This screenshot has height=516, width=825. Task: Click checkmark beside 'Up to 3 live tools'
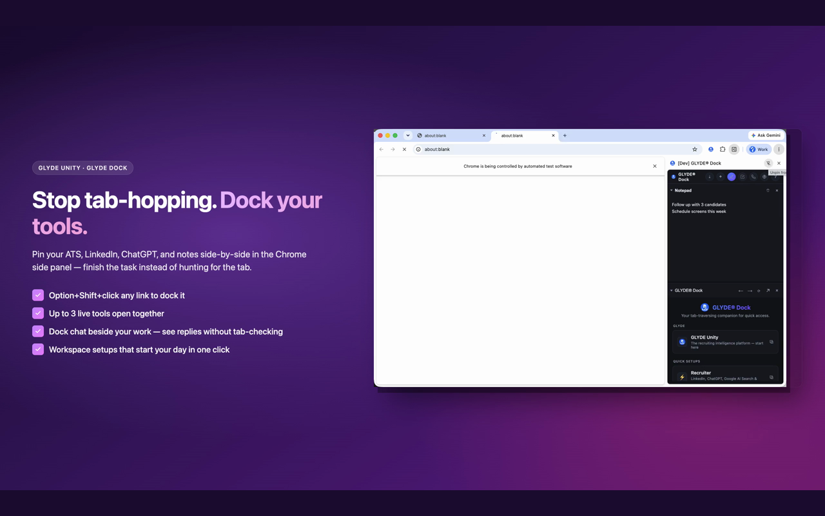38,313
